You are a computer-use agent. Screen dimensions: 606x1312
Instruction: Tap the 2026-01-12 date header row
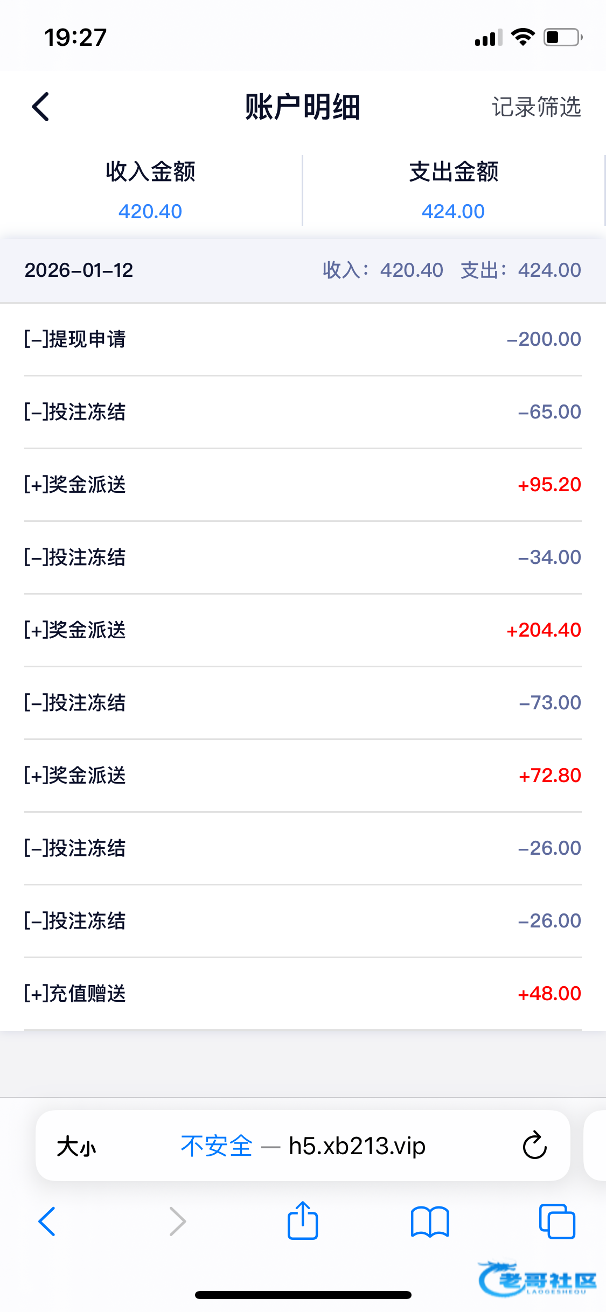tap(303, 270)
